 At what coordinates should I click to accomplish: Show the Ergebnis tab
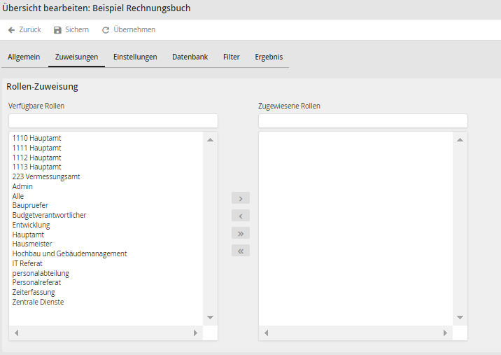tap(269, 57)
